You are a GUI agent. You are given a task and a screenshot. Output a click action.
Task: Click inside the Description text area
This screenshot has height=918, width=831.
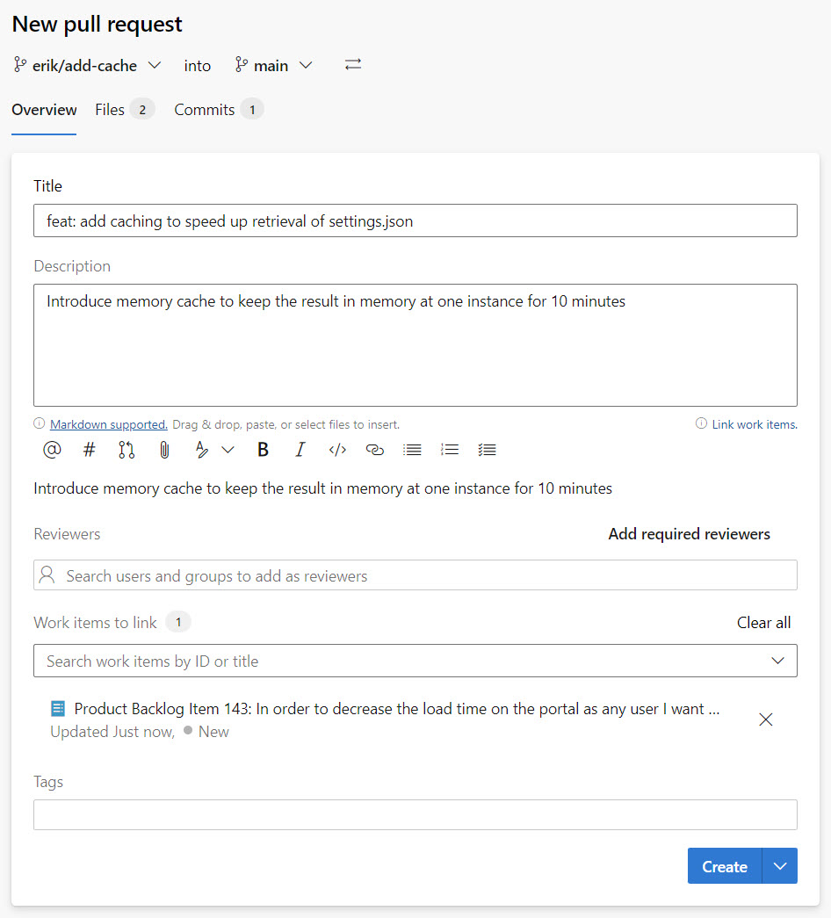point(415,345)
